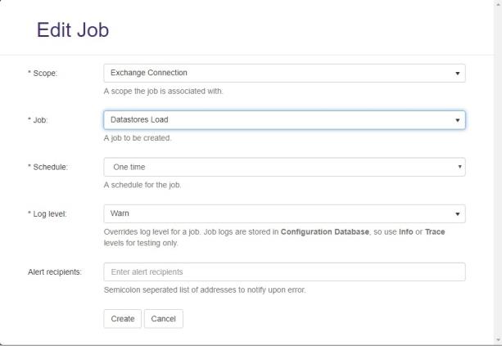Screen dimensions: 502x350
Task: Click the scroll-down arrow at the dialog's bottom right
Action: 497,338
